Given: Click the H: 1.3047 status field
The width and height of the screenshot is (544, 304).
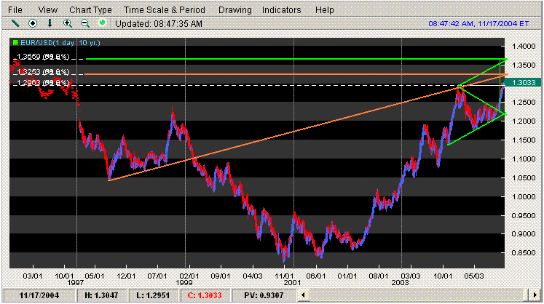Looking at the screenshot, I should click(x=101, y=296).
